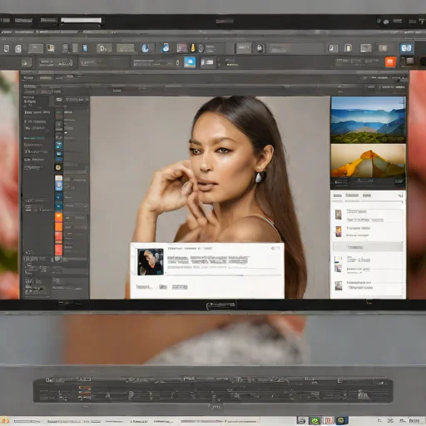Select the yellow bottle icon in top toolbar
This screenshot has width=426, height=426.
tap(193, 47)
